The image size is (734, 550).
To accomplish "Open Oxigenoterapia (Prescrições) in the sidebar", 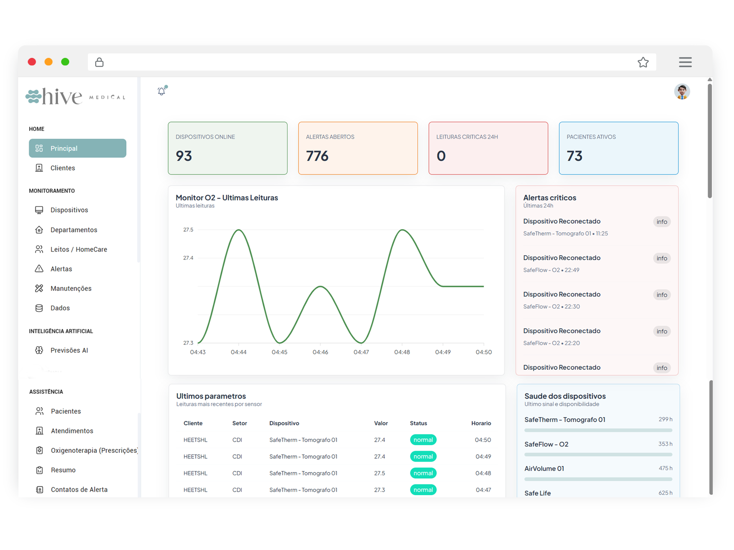I will click(x=40, y=450).
